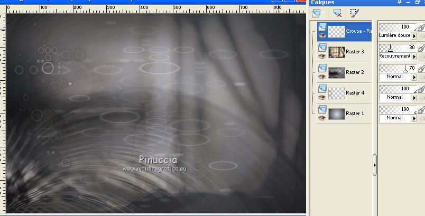425x216 pixels.
Task: Click the vertical ruler beside the image
Action: (3, 114)
